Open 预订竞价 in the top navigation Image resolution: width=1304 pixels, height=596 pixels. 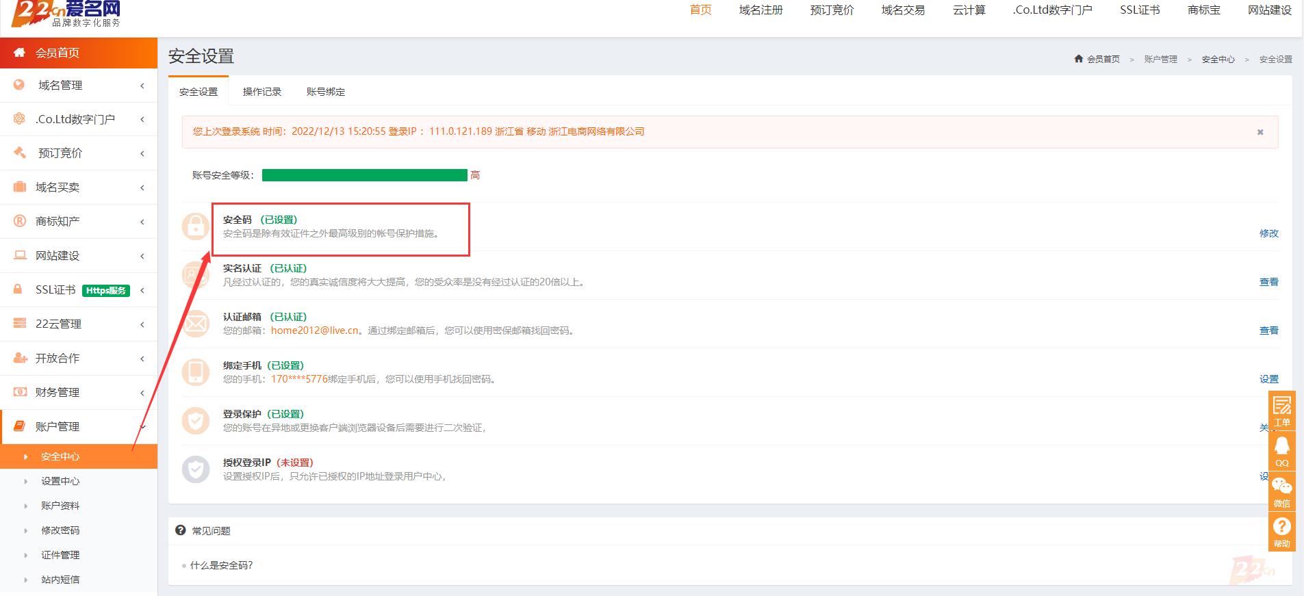(832, 10)
